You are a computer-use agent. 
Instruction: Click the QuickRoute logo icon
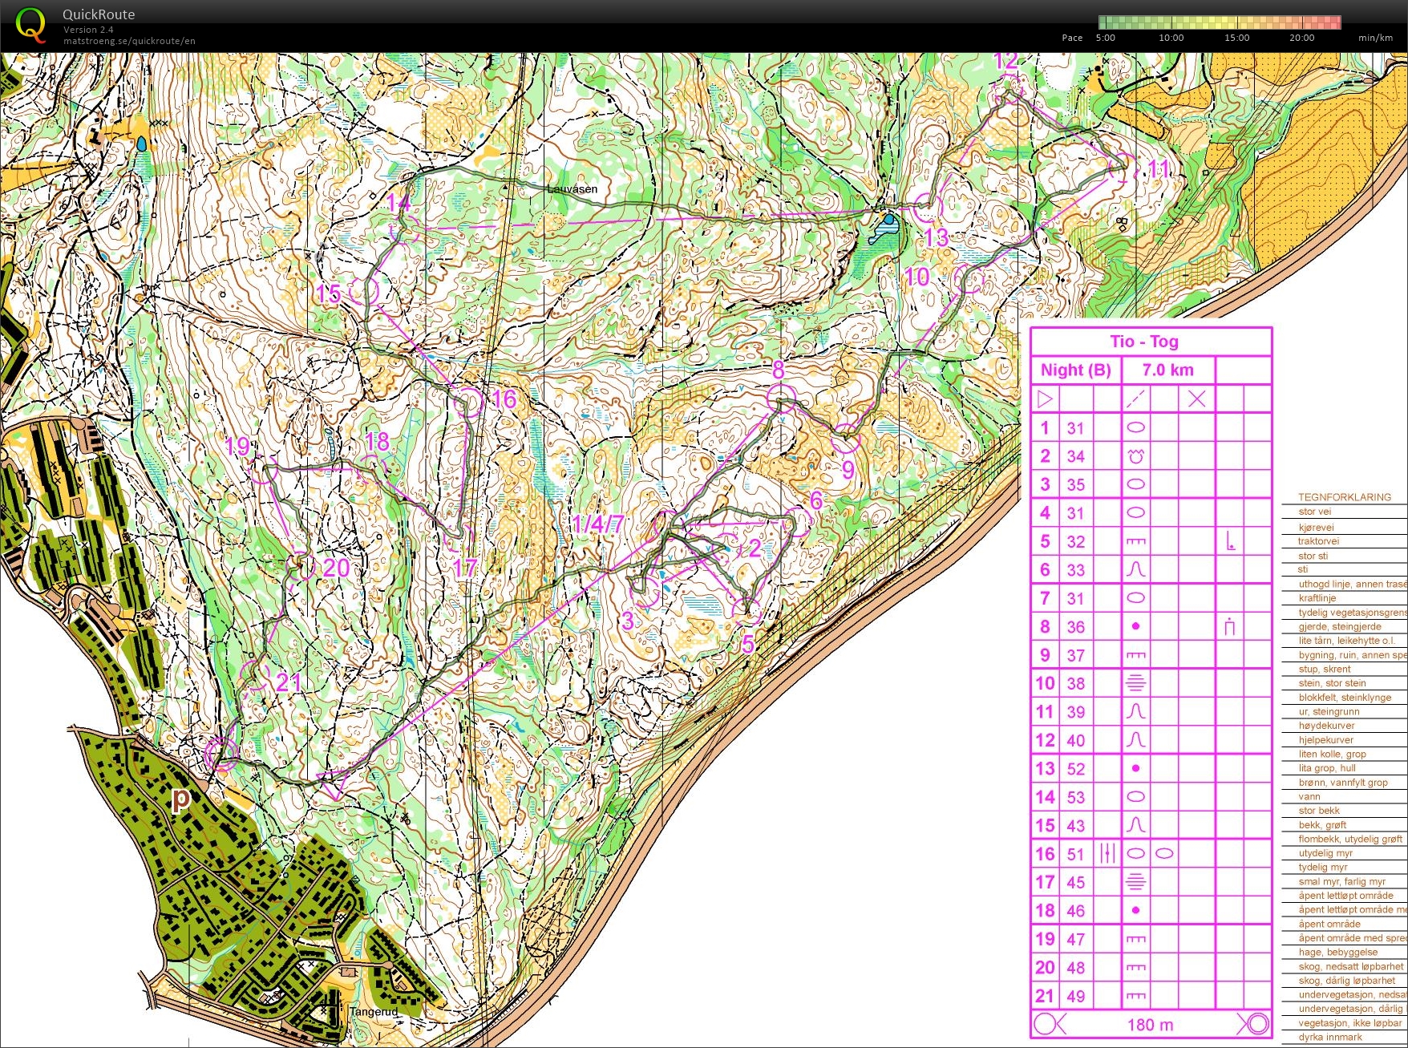click(x=30, y=25)
